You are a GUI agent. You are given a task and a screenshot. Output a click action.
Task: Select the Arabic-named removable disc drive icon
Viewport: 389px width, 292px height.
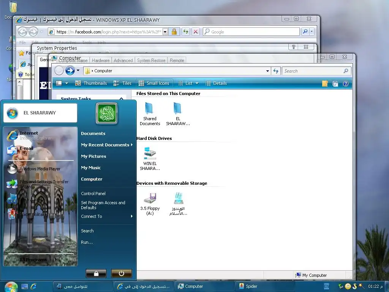[x=179, y=198]
